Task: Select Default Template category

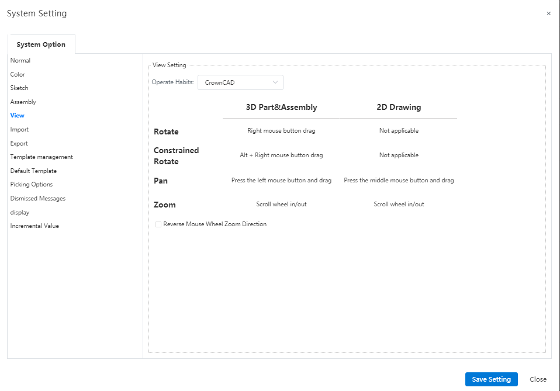Action: (x=33, y=171)
